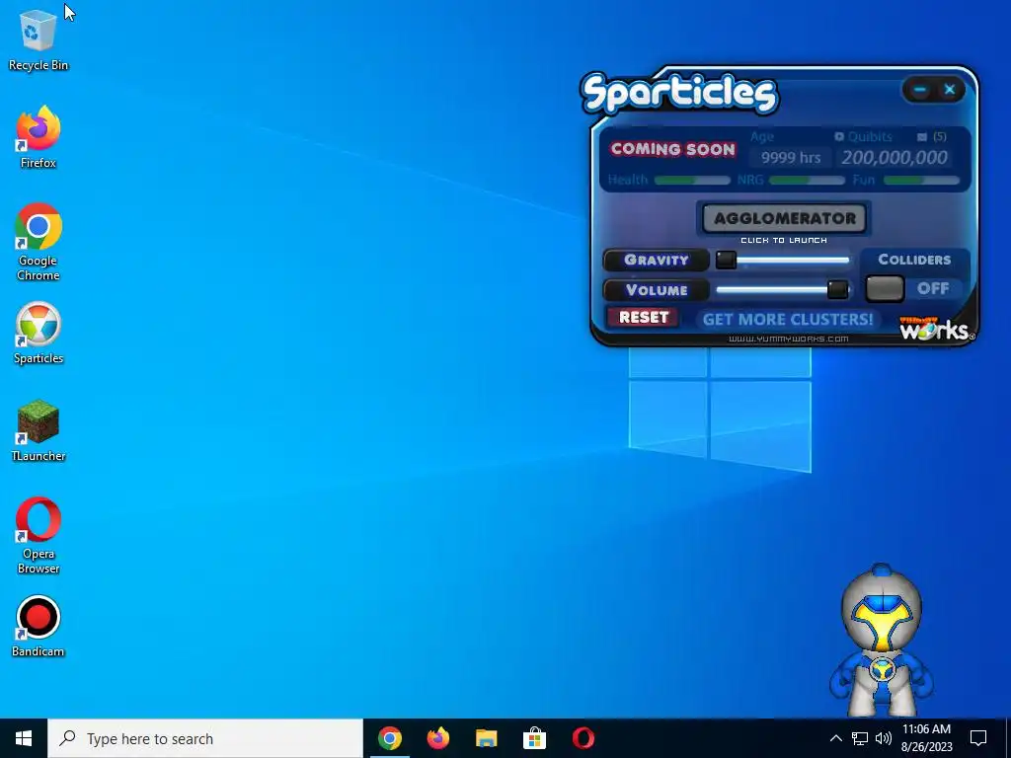Viewport: 1011px width, 758px height.
Task: Select the Opera Browser desktop shortcut
Action: [x=39, y=536]
